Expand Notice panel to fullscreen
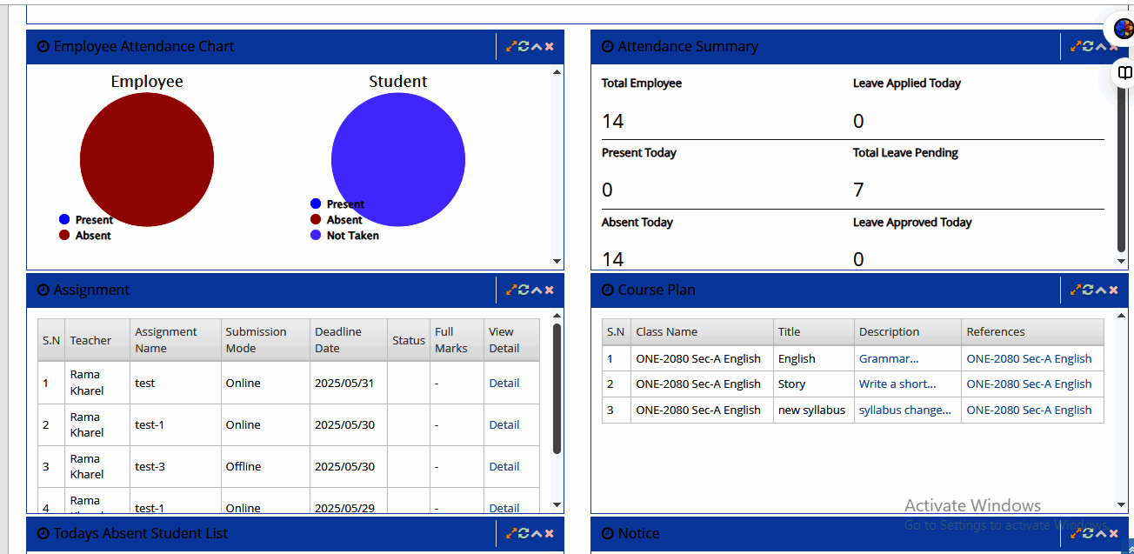The image size is (1134, 554). [x=1076, y=533]
